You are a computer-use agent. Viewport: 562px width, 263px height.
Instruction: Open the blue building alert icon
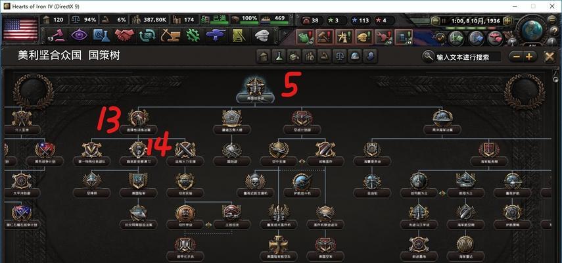pyautogui.click(x=403, y=37)
